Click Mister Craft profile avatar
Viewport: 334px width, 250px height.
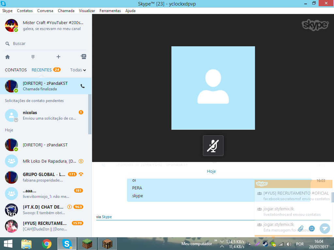(11, 25)
